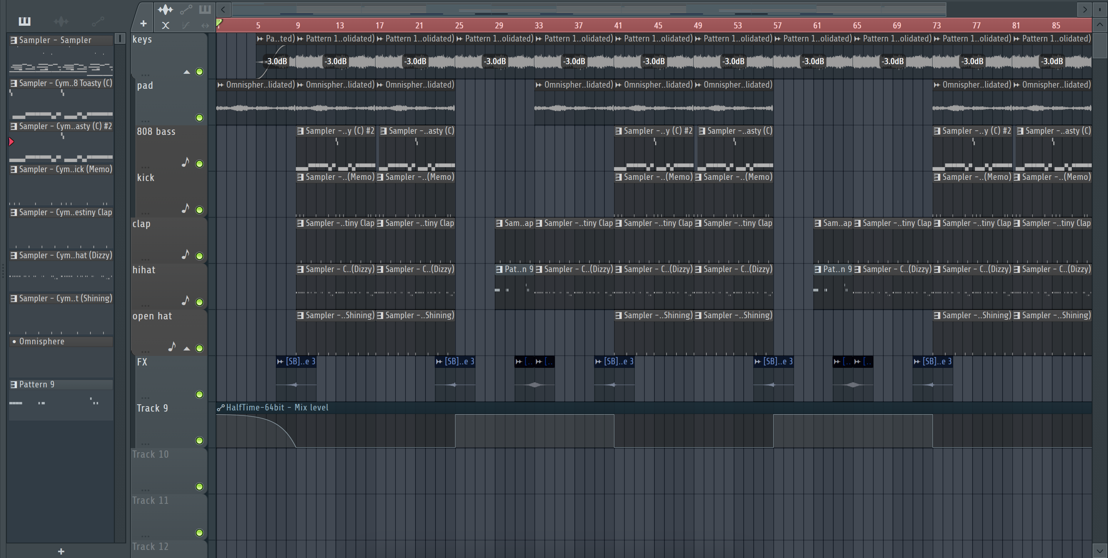Screen dimensions: 1108x558
Task: Mute the clap track
Action: 199,256
